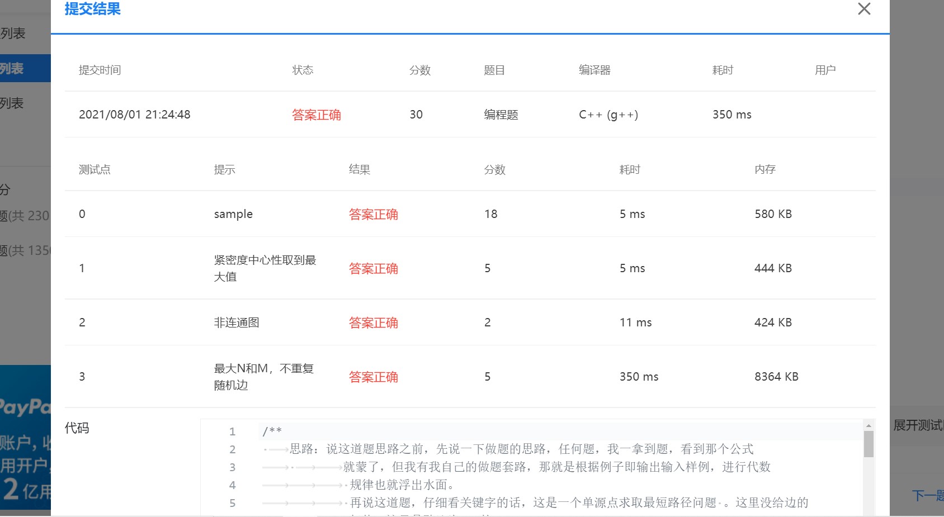Image resolution: width=944 pixels, height=517 pixels.
Task: Click hint 最大N和M，不重复随机边
Action: click(x=264, y=377)
